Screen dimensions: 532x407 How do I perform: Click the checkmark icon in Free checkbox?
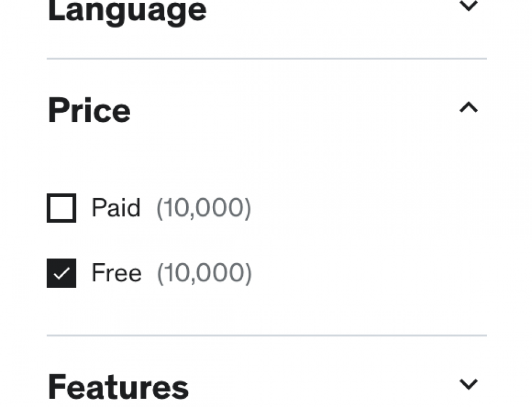click(61, 272)
